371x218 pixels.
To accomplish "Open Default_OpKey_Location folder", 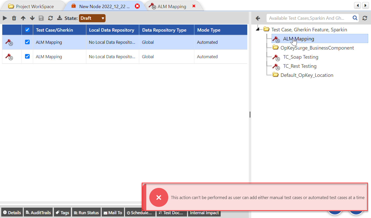I will pyautogui.click(x=307, y=75).
